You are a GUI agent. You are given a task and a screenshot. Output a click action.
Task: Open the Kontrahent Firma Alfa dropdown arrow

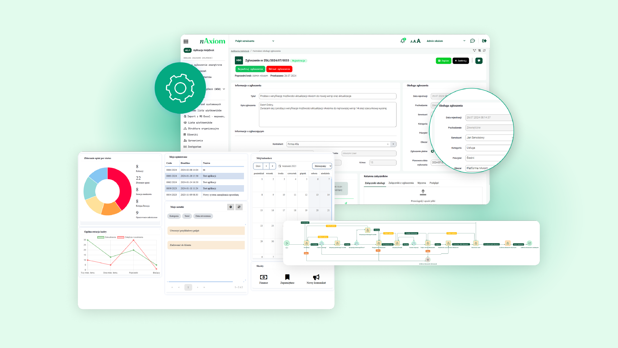(393, 144)
